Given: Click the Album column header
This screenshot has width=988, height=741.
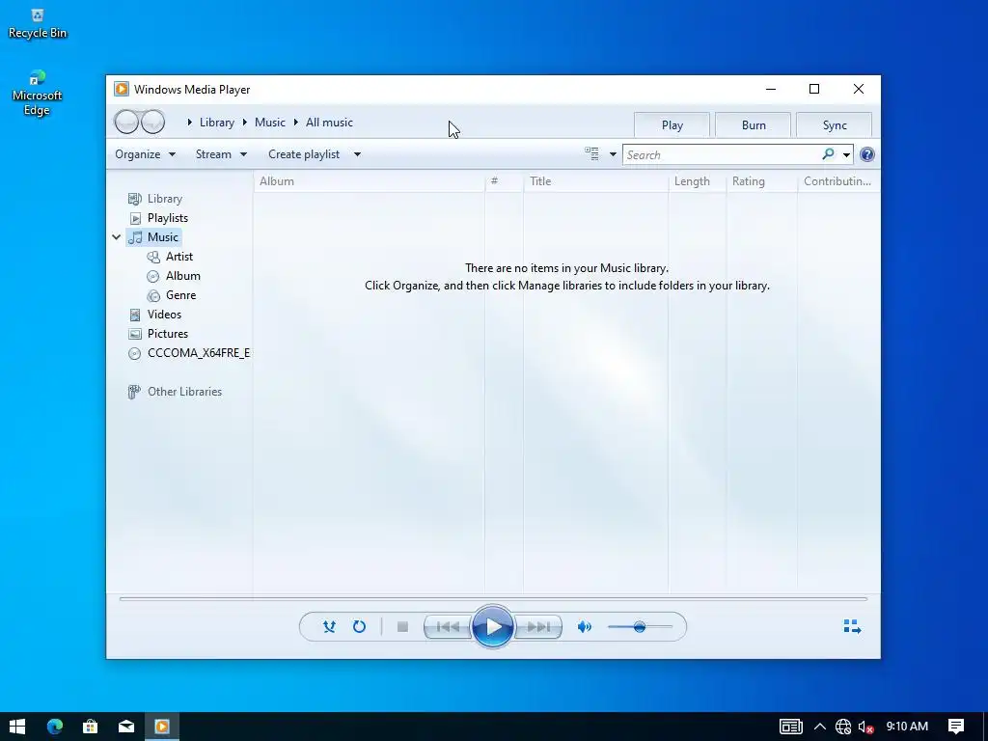Looking at the screenshot, I should pyautogui.click(x=370, y=181).
